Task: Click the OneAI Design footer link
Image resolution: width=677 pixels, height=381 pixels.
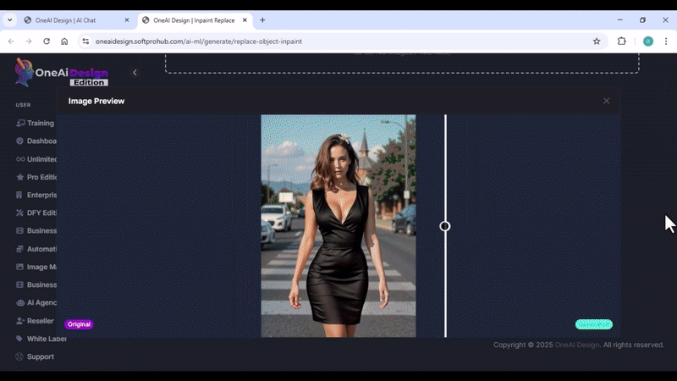Action: coord(576,345)
